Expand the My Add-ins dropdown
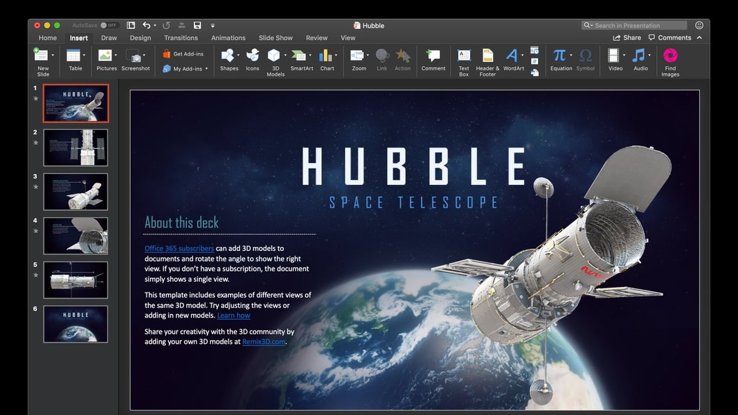 (206, 69)
